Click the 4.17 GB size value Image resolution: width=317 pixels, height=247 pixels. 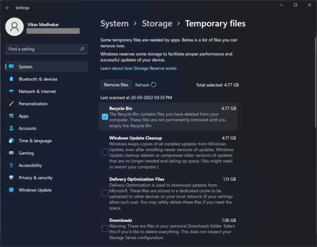click(229, 138)
